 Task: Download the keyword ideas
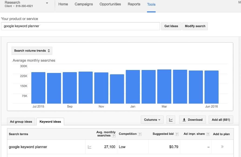[x=192, y=120]
